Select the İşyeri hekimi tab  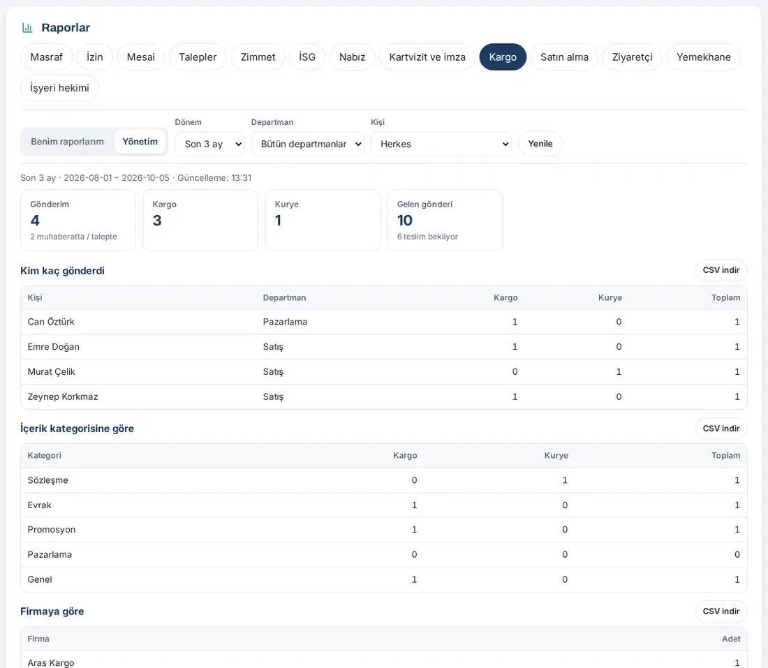(x=60, y=88)
